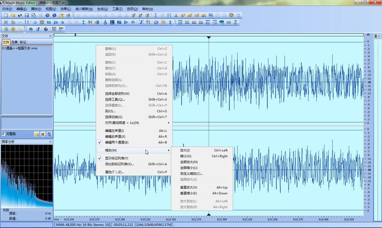Viewport: 382px width, 228px height.
Task: Click the first icon in third toolbar
Action: tap(6, 29)
